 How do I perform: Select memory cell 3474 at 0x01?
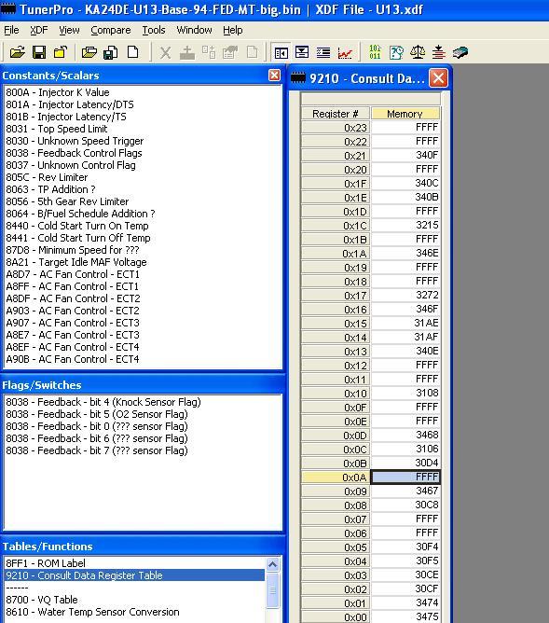[405, 602]
